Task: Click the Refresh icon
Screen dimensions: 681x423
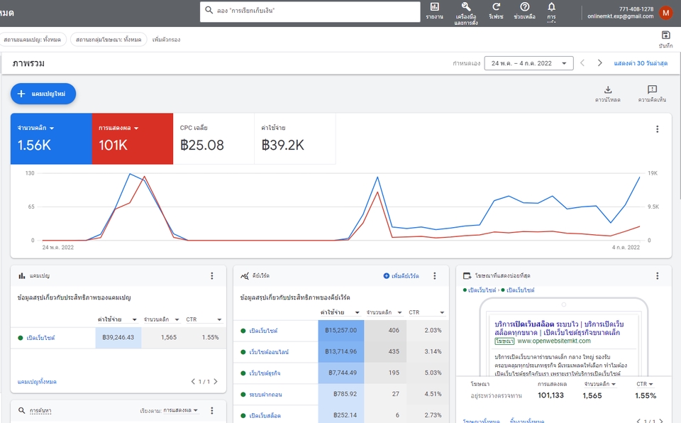Action: (496, 7)
